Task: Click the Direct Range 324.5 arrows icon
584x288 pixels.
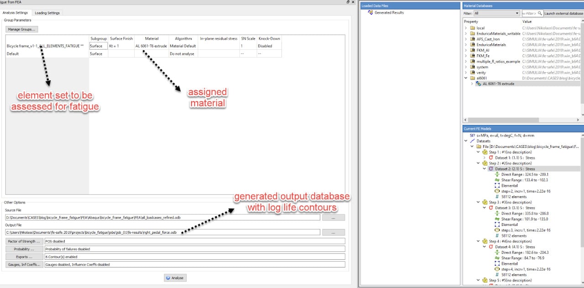Action: click(x=497, y=174)
